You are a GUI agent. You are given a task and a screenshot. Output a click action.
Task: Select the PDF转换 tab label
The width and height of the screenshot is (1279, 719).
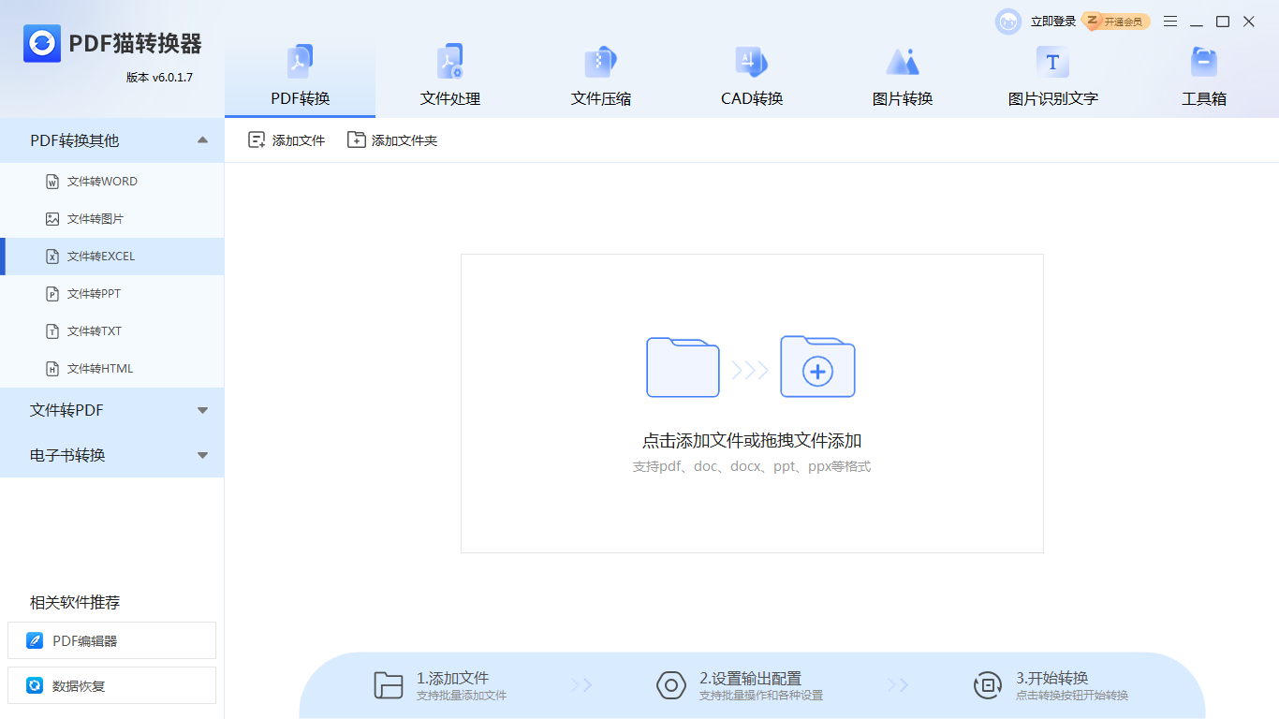click(301, 98)
